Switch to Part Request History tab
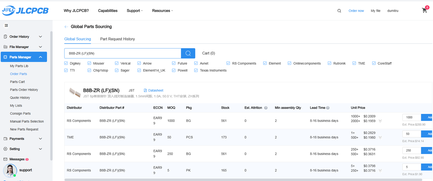The image size is (433, 181). pyautogui.click(x=117, y=39)
